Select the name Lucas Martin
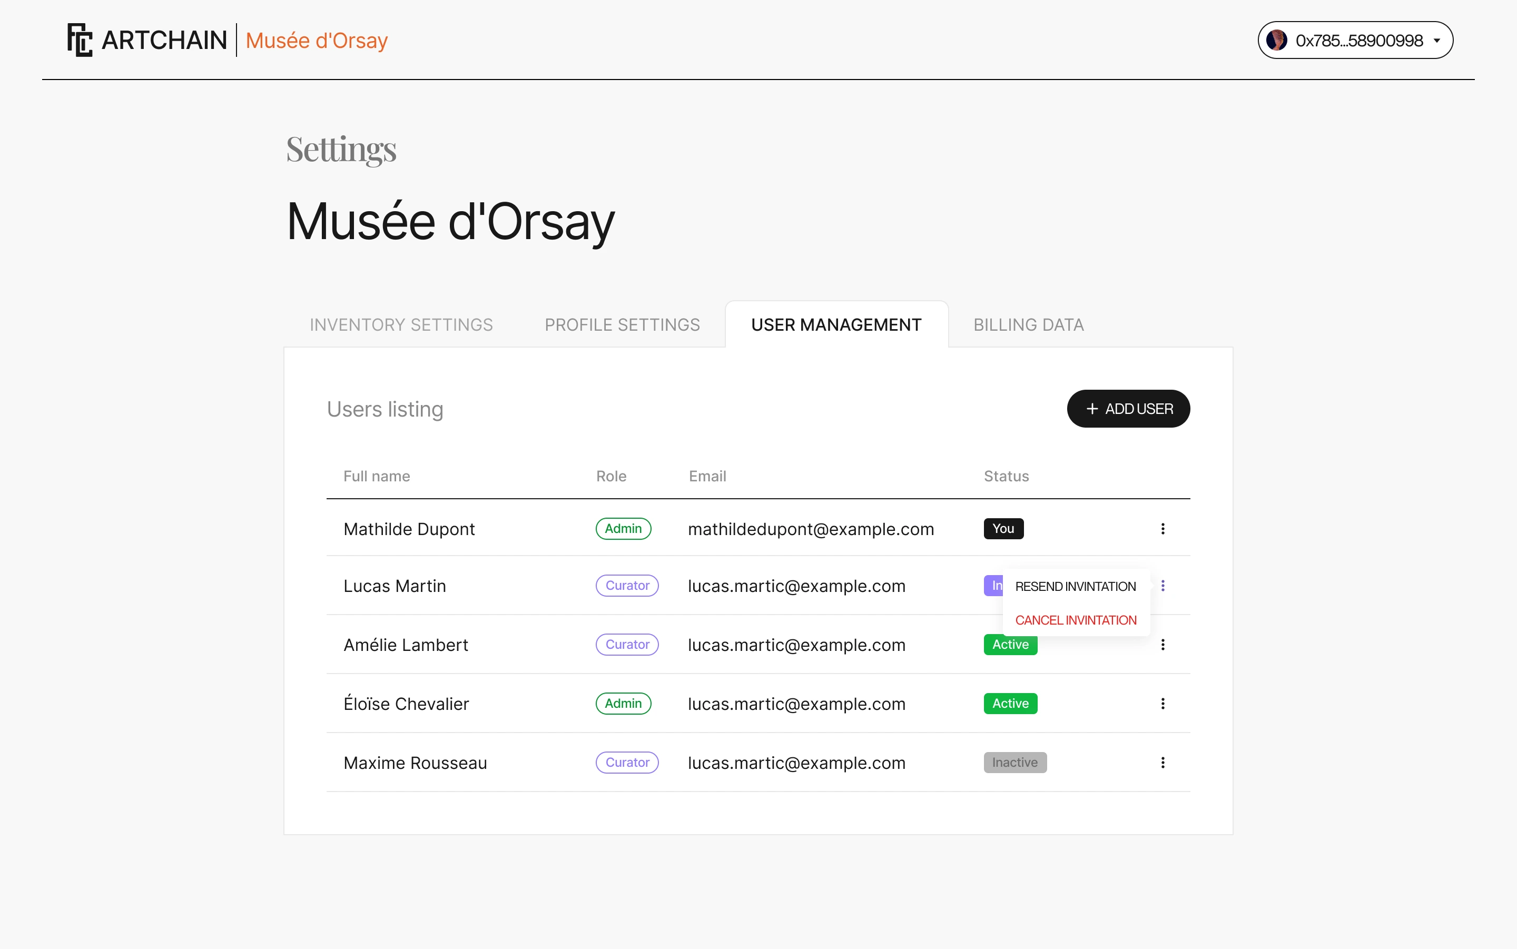This screenshot has width=1517, height=949. pyautogui.click(x=394, y=586)
